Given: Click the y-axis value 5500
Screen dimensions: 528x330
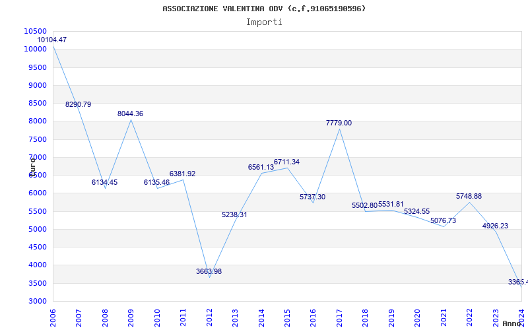Looking at the screenshot, I should point(37,211).
